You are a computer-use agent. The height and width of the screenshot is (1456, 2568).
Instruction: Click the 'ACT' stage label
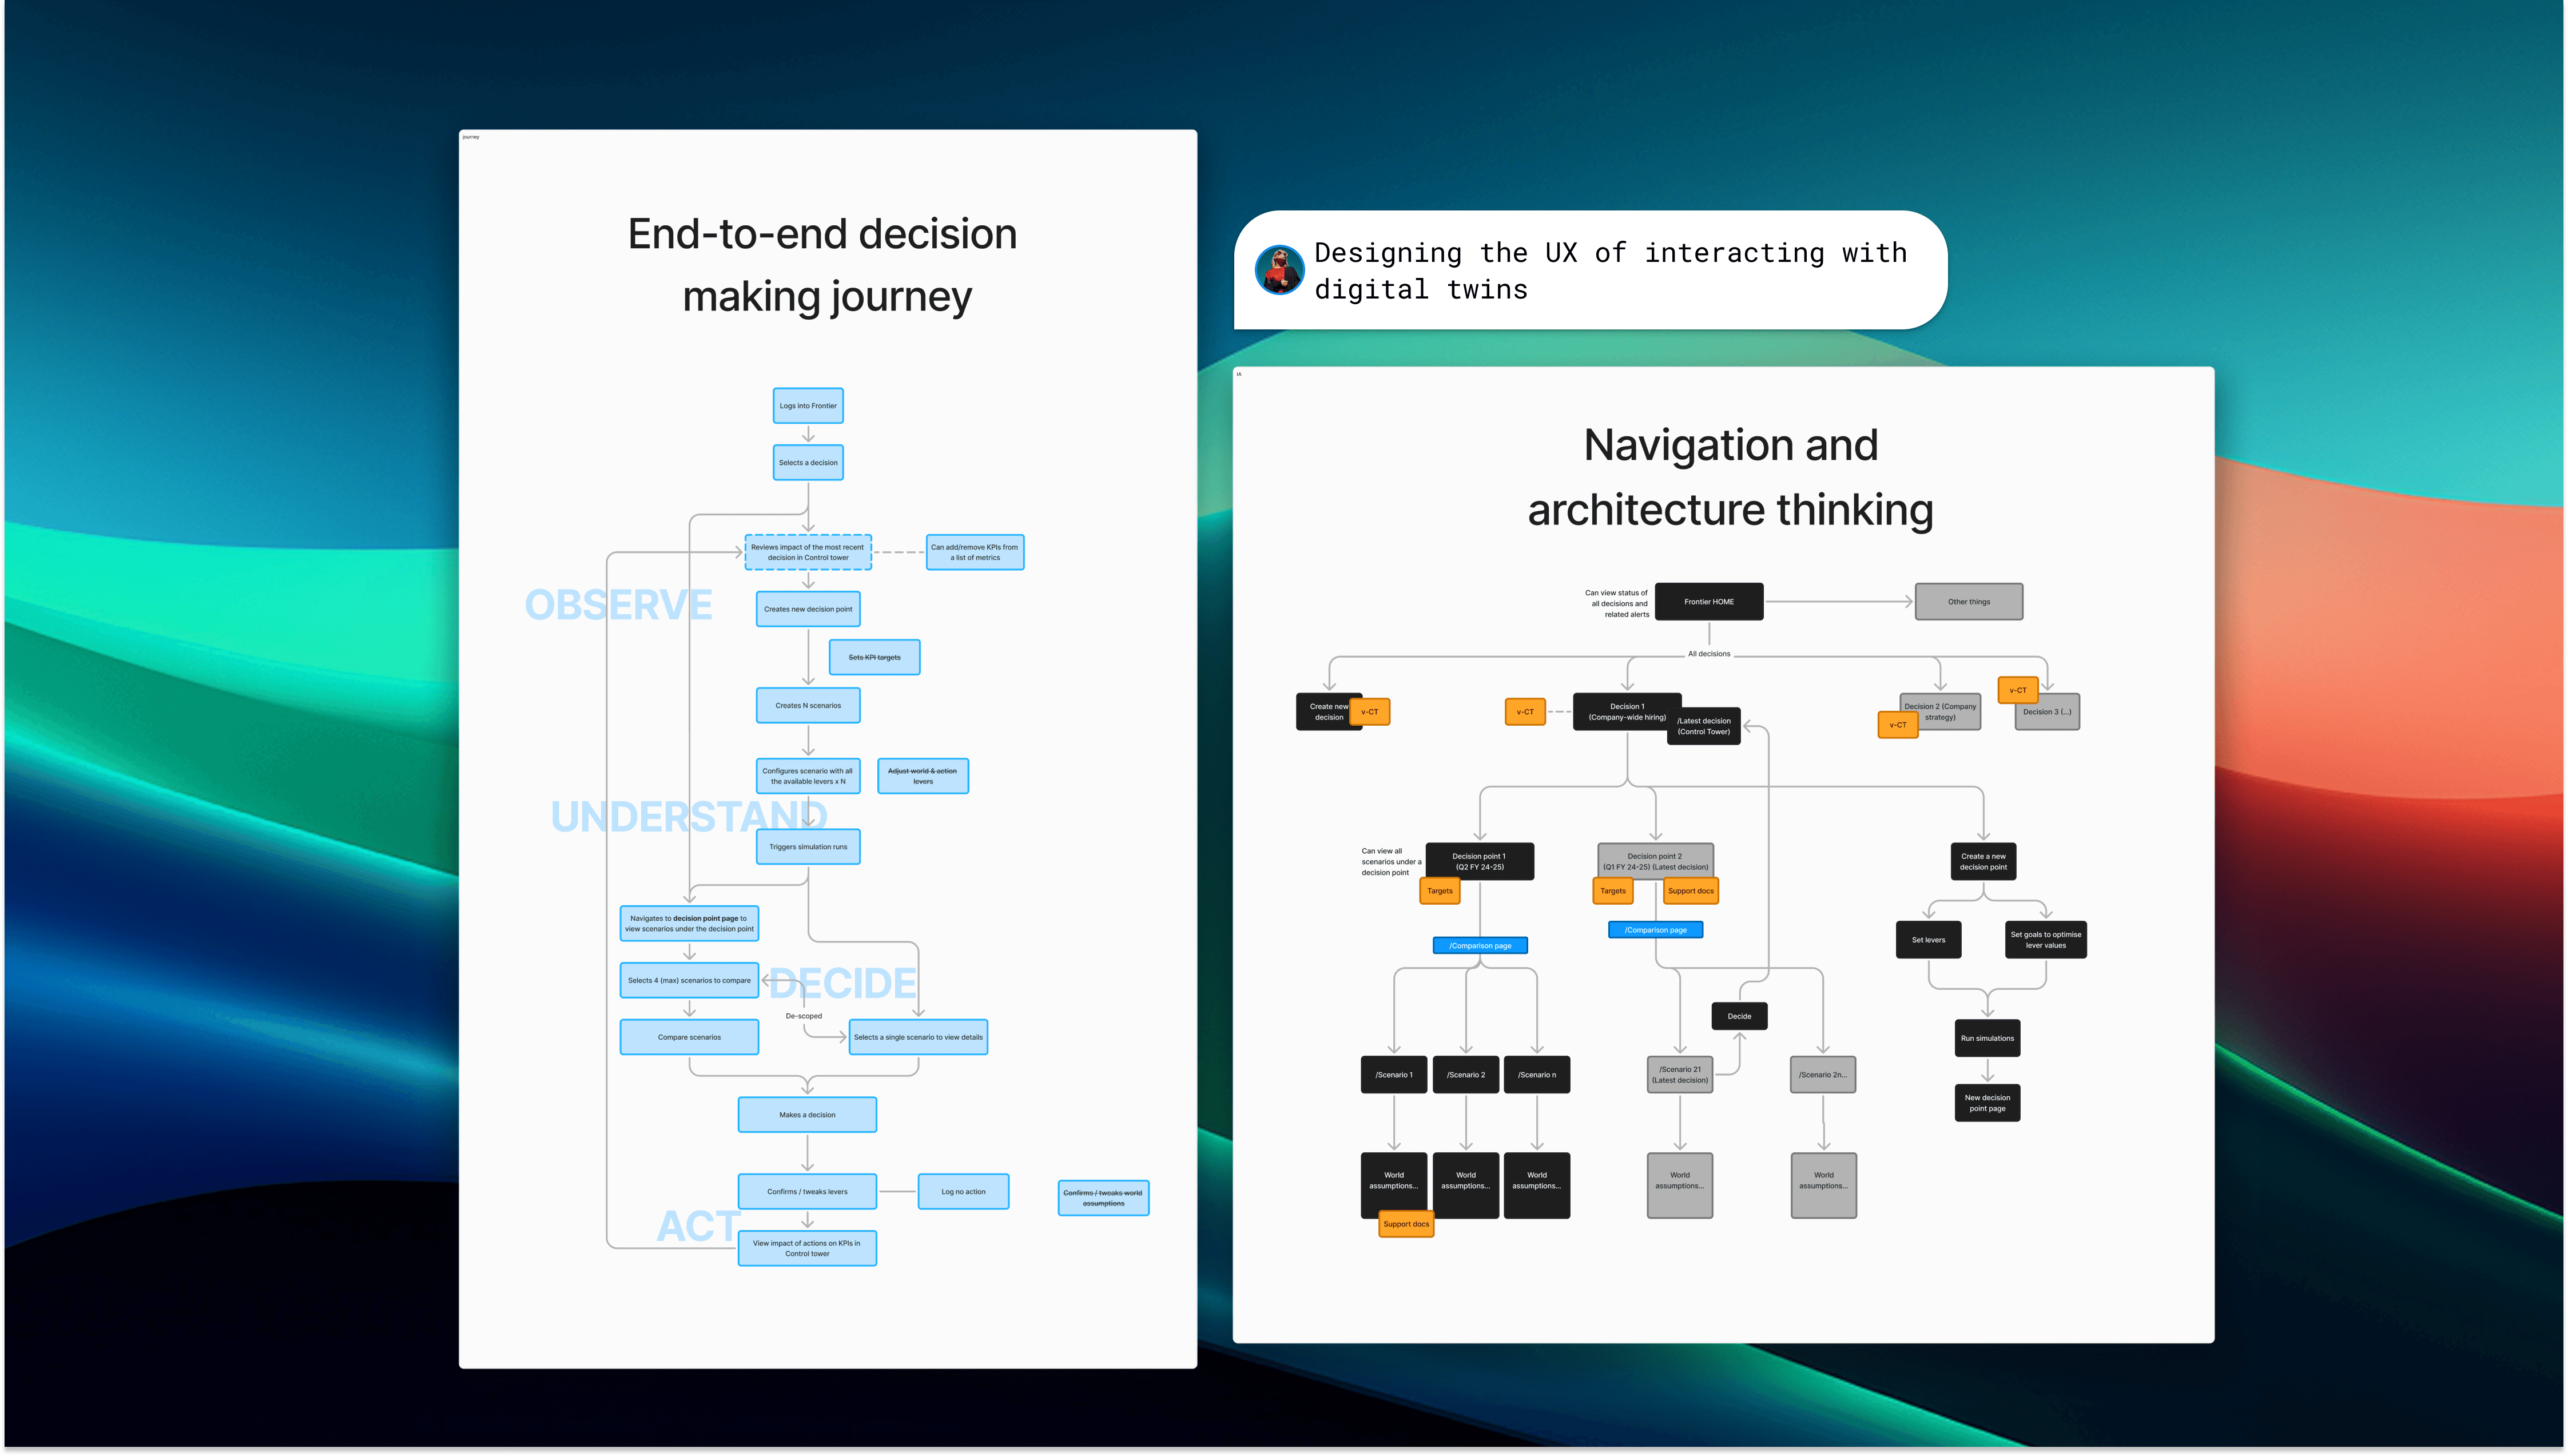click(x=698, y=1226)
